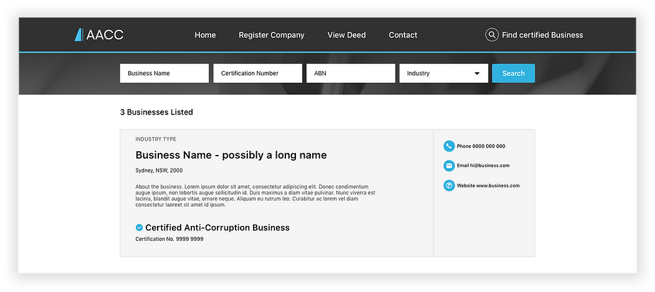This screenshot has width=655, height=292.
Task: Open the View Deed menu item
Action: (x=347, y=35)
